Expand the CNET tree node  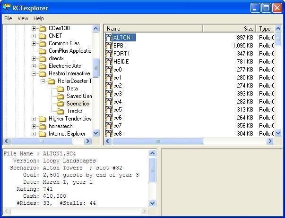coord(34,36)
